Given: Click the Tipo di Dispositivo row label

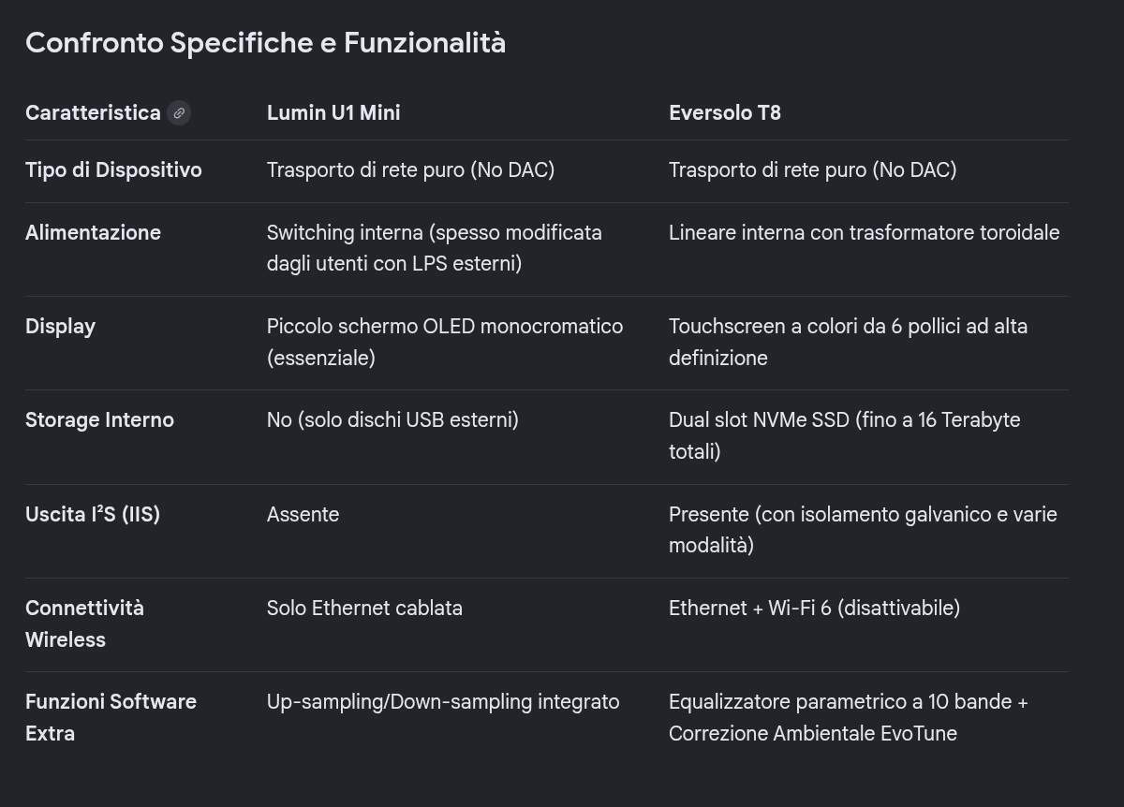Looking at the screenshot, I should pyautogui.click(x=113, y=170).
